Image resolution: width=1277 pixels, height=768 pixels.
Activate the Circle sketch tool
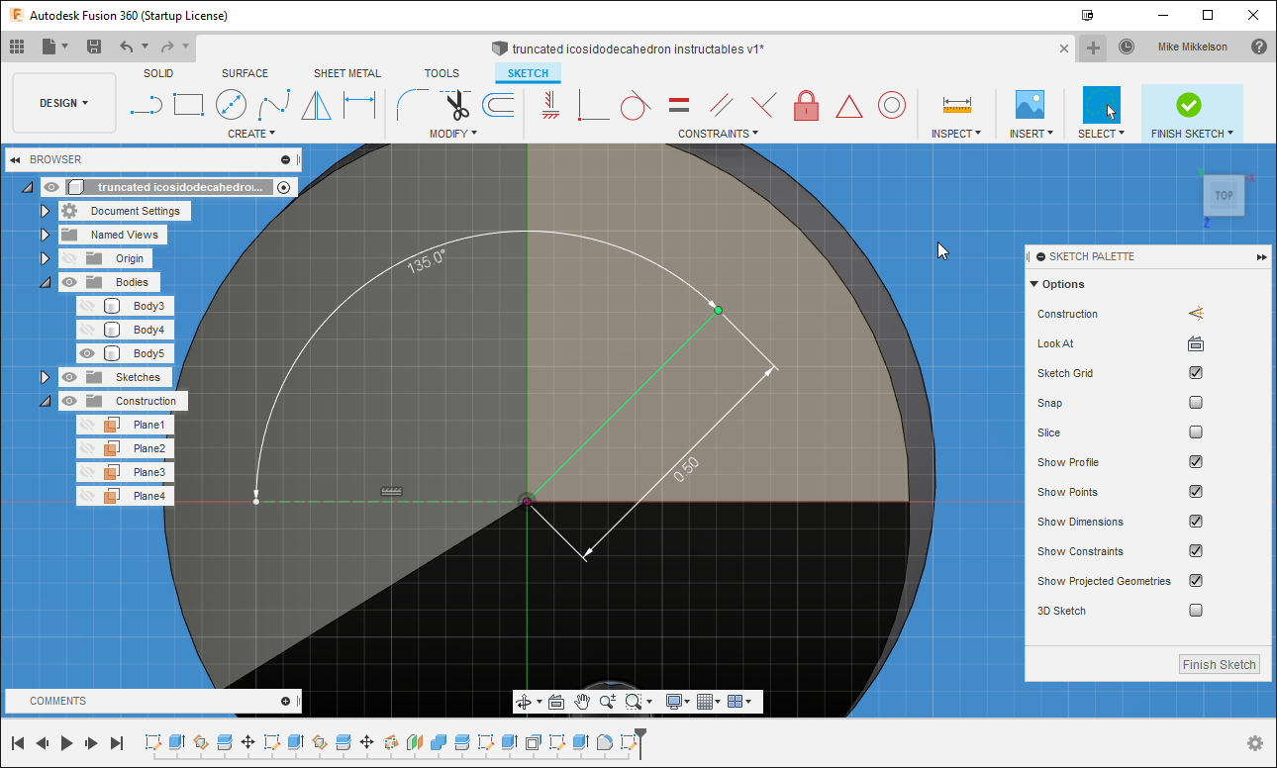(230, 104)
